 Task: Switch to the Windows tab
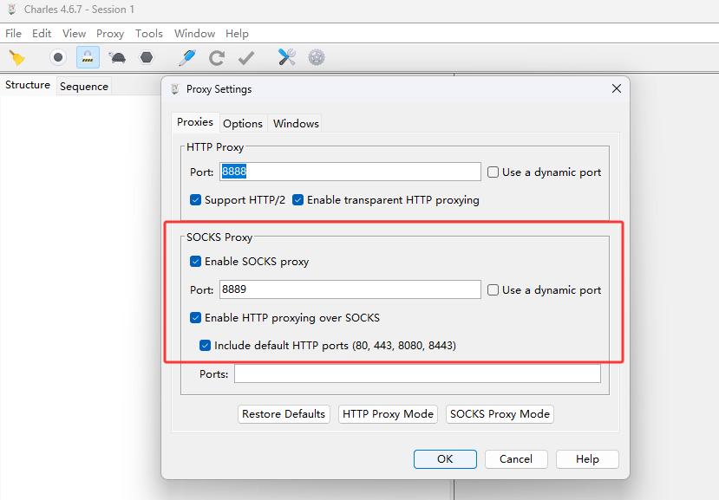tap(296, 124)
